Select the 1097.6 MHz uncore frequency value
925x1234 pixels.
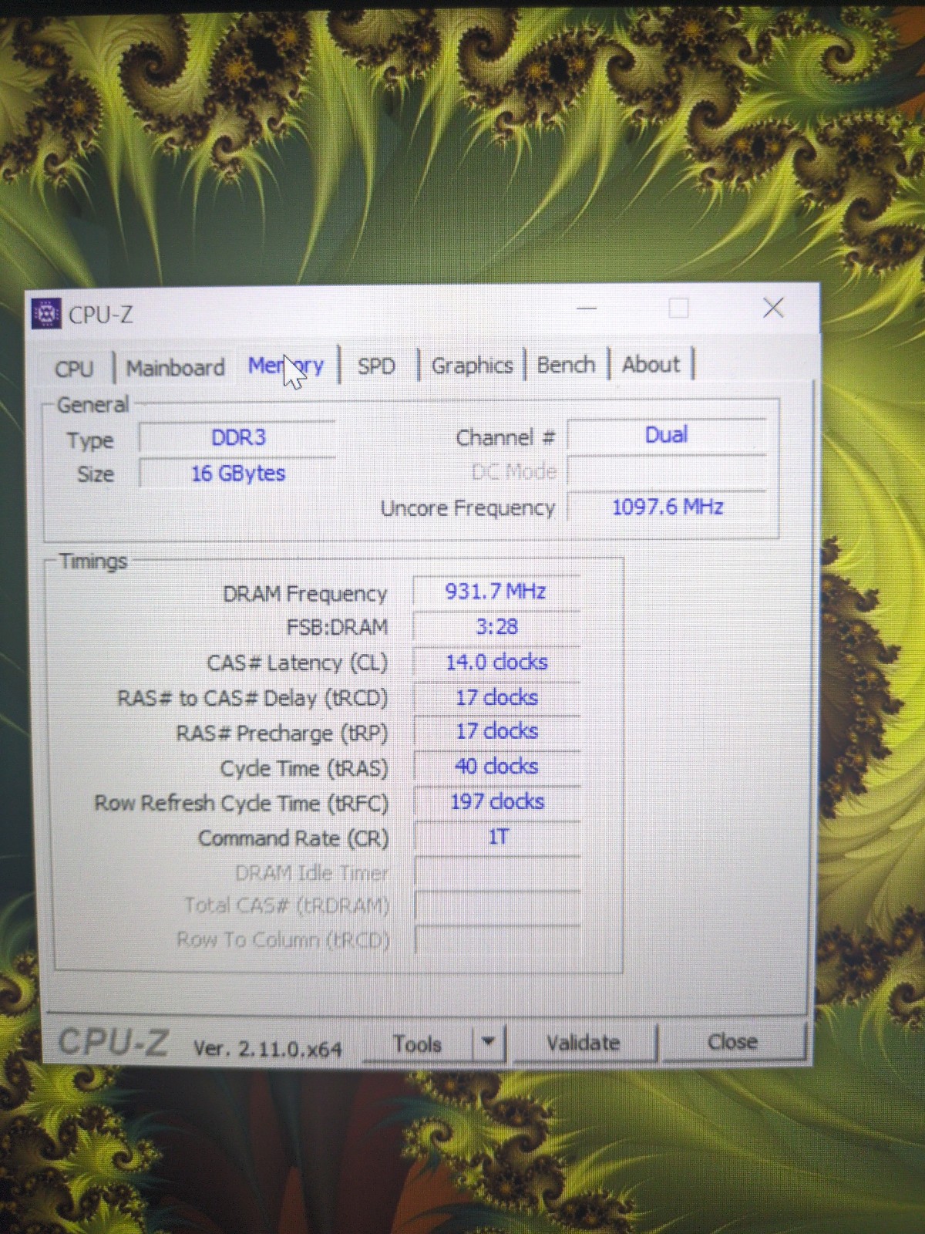point(668,507)
